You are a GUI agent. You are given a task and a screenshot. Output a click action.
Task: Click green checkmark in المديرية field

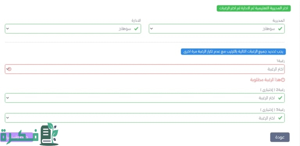[280, 29]
